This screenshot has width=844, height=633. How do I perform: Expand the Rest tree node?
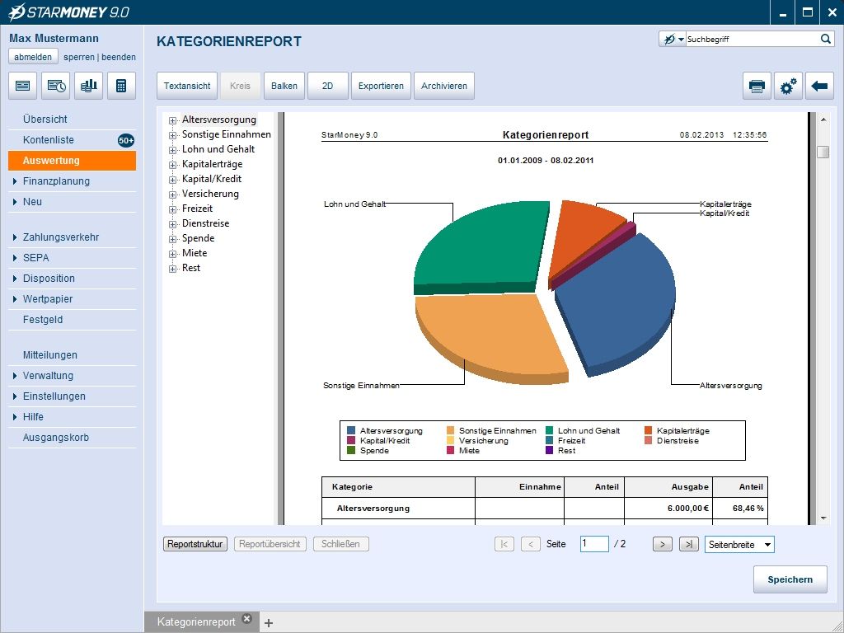pos(172,269)
